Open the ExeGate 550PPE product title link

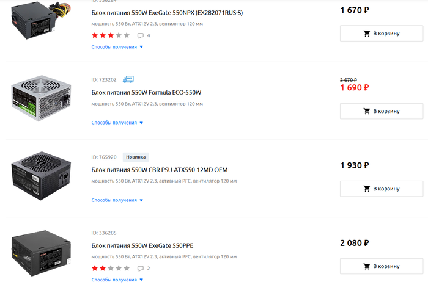point(142,245)
